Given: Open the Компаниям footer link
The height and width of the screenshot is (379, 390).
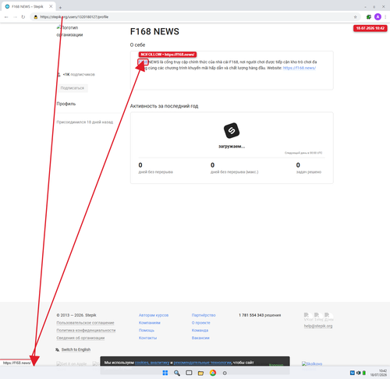Looking at the screenshot, I should pyautogui.click(x=150, y=323).
